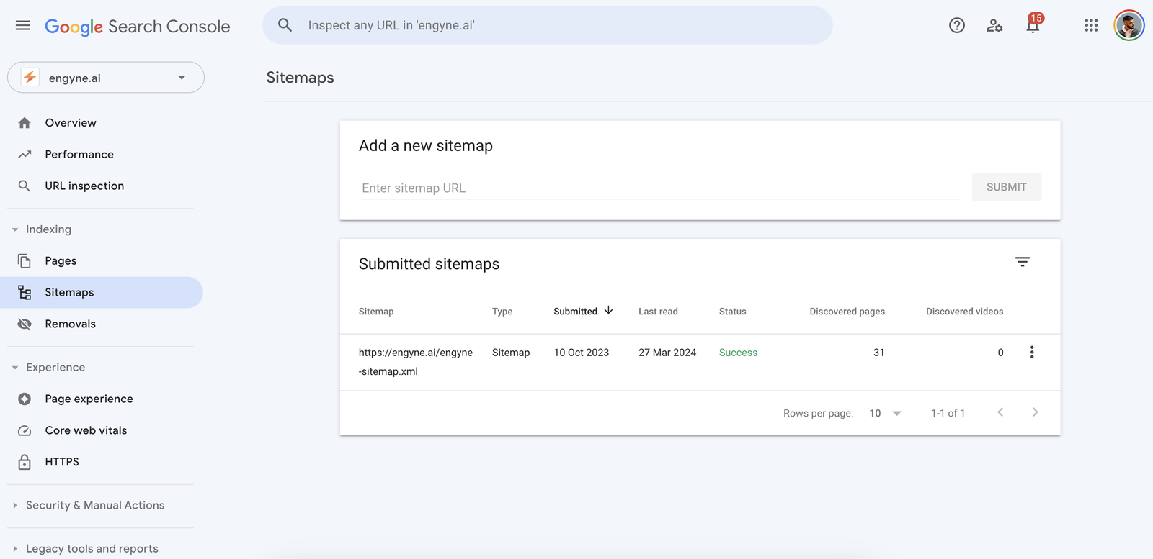This screenshot has height=559, width=1153.
Task: Click the Performance trend icon
Action: coord(25,155)
